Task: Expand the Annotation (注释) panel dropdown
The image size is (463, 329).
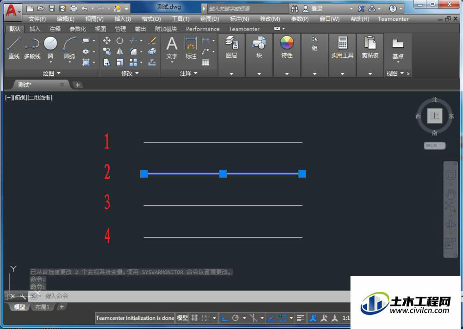Action: coord(188,73)
